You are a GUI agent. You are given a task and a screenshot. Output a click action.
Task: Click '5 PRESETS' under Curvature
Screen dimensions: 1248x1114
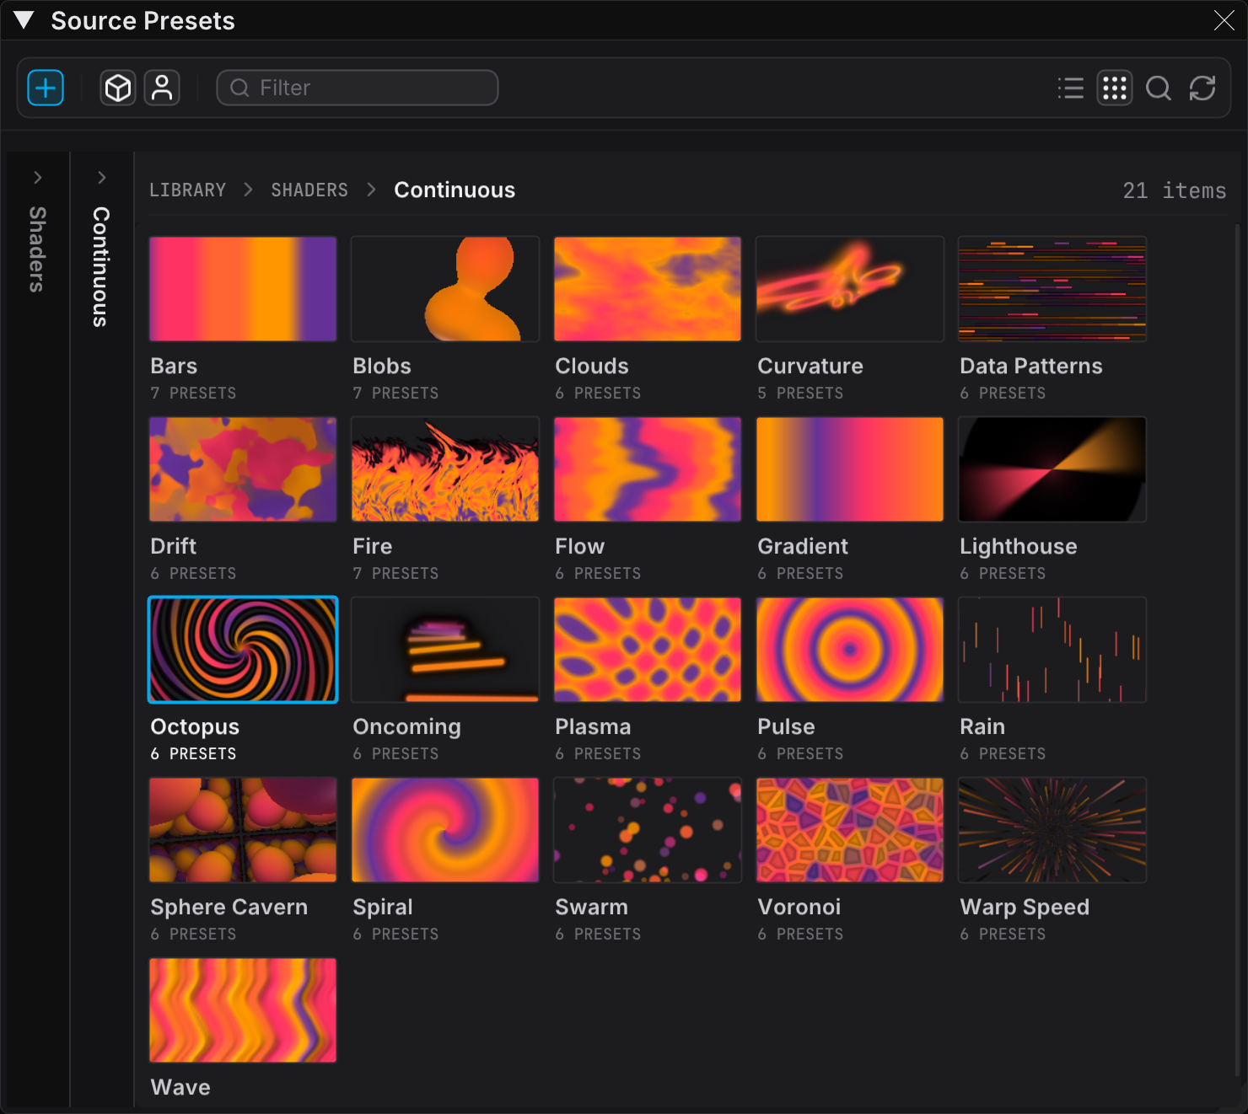800,394
